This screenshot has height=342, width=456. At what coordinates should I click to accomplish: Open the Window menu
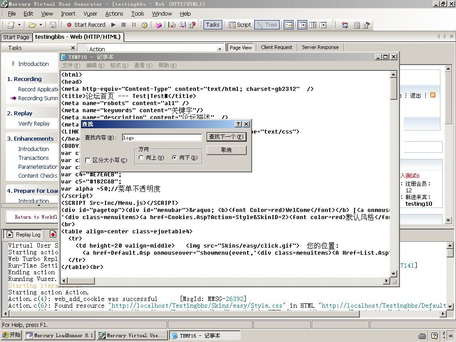point(162,14)
